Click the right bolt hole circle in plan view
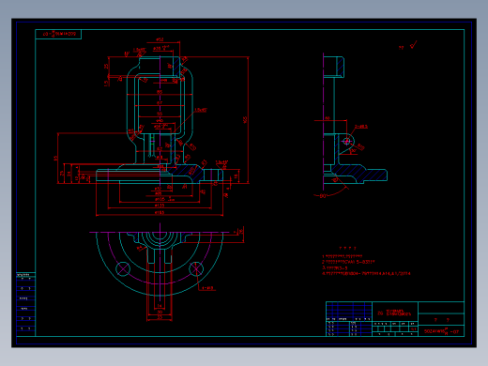This screenshot has height=366, width=488. [196, 269]
